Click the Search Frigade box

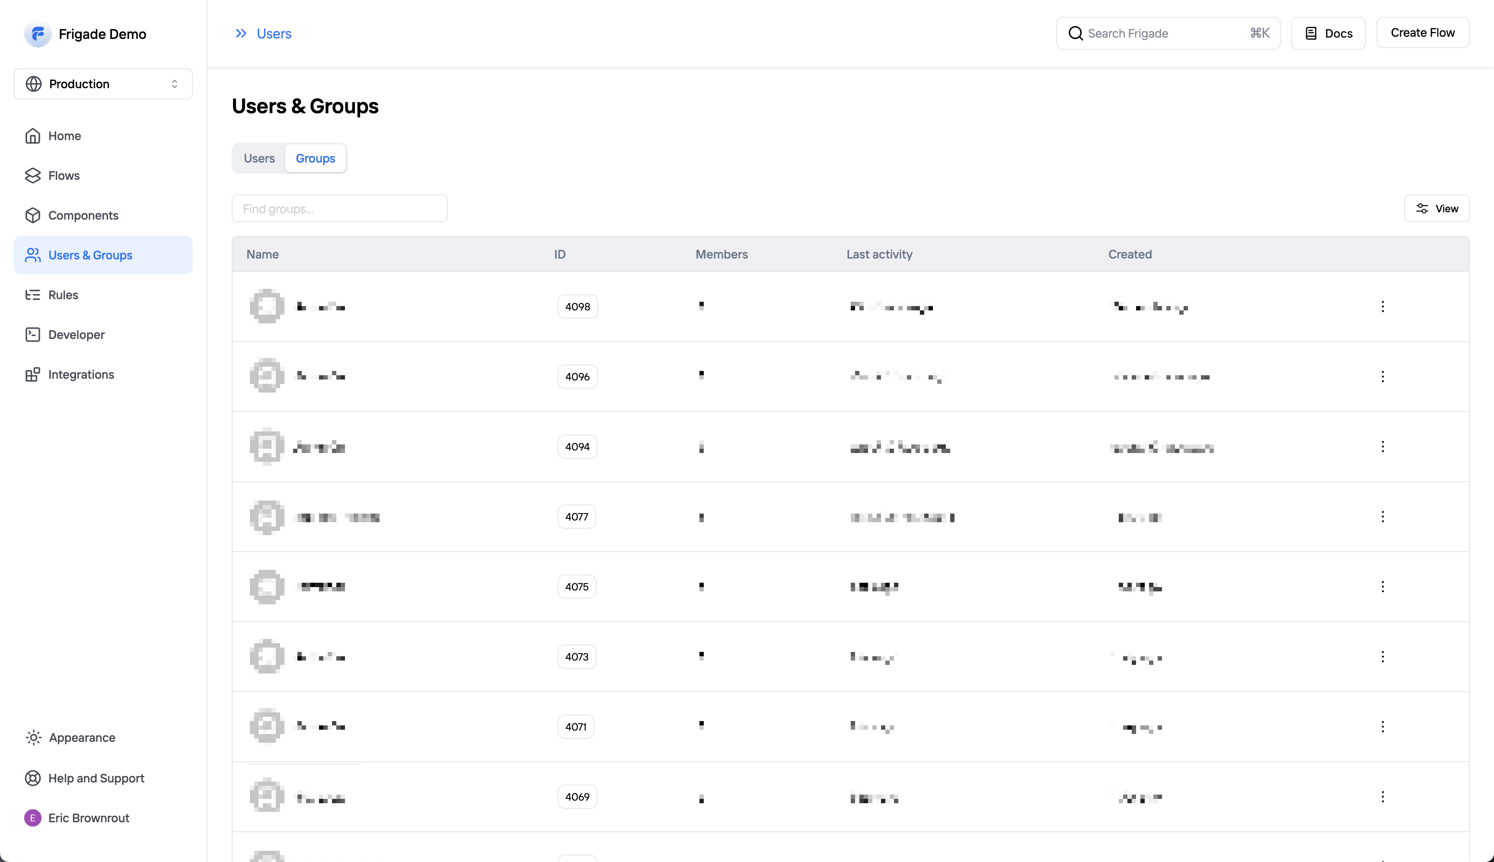[1167, 34]
